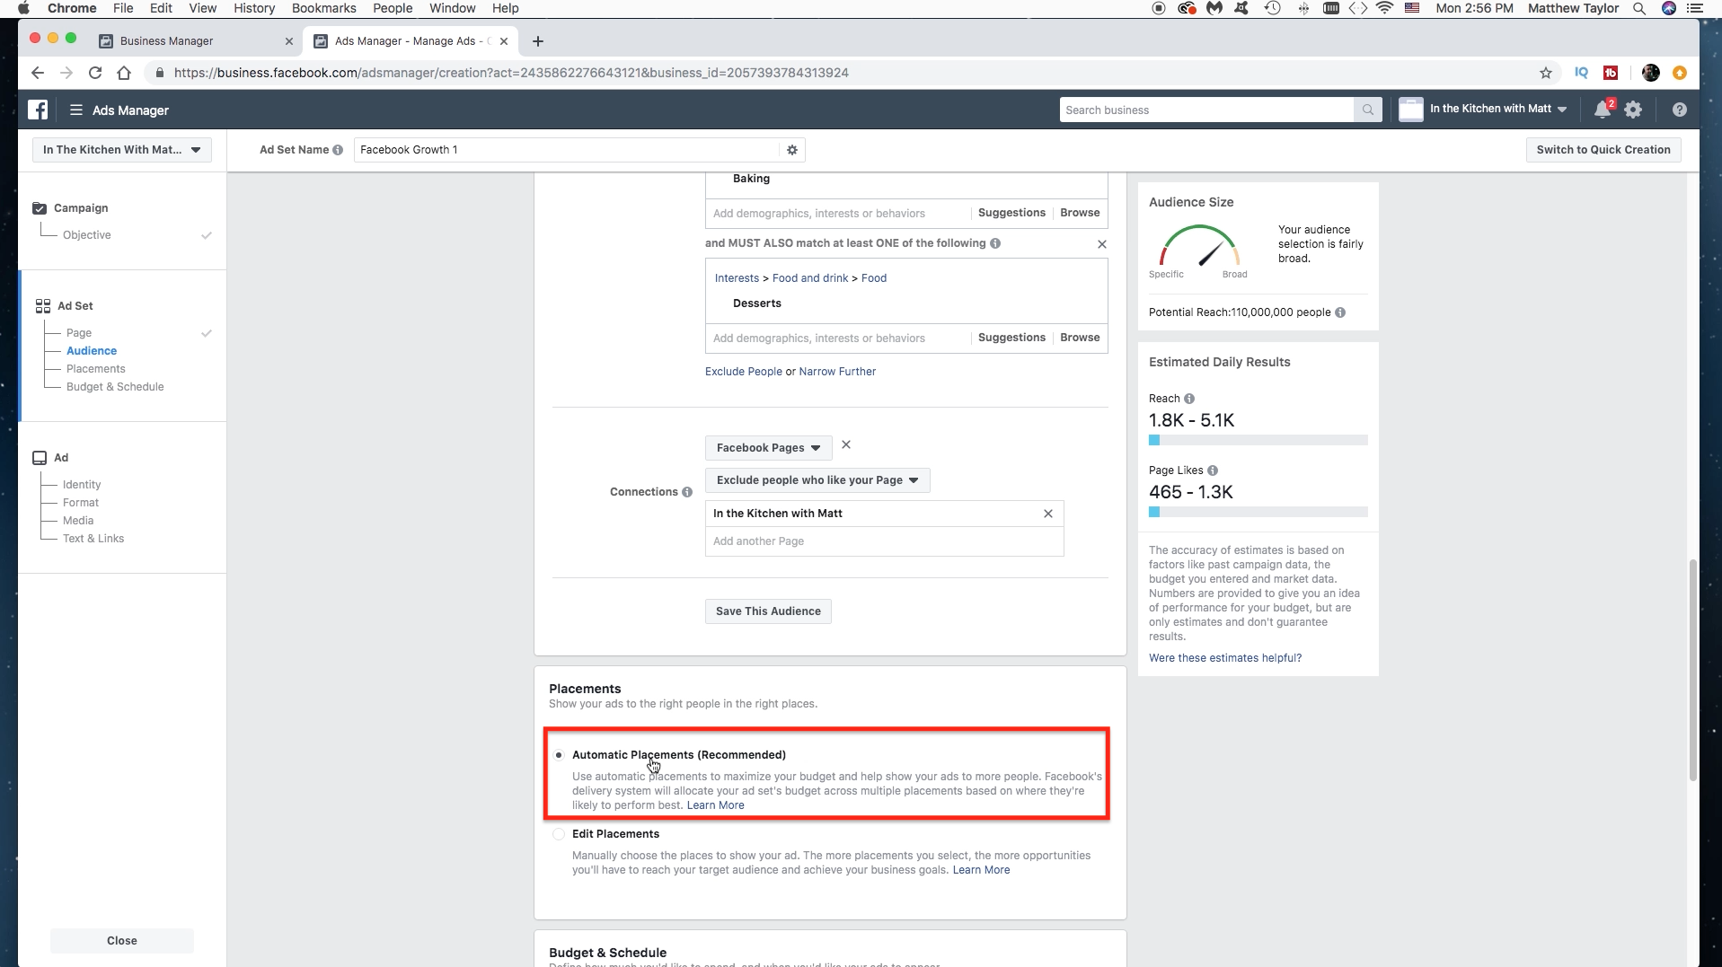Click Browse under Desserts interests
The image size is (1722, 967).
1080,338
